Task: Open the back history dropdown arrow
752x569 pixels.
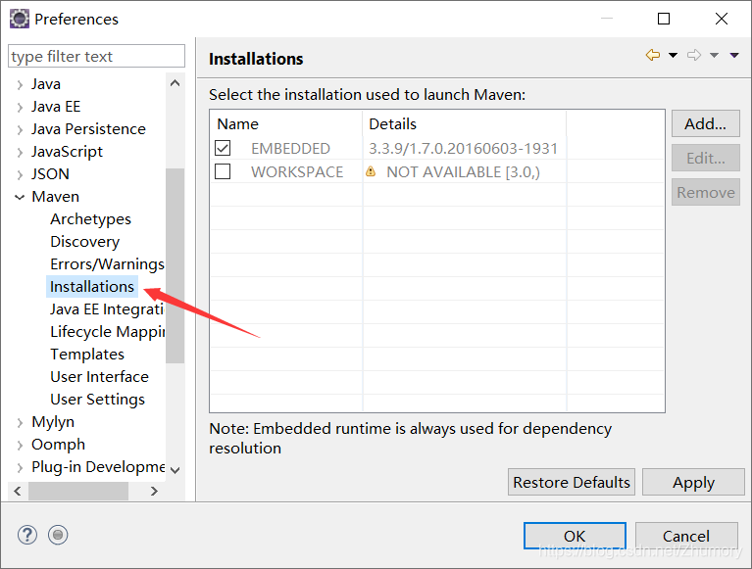Action: (673, 56)
